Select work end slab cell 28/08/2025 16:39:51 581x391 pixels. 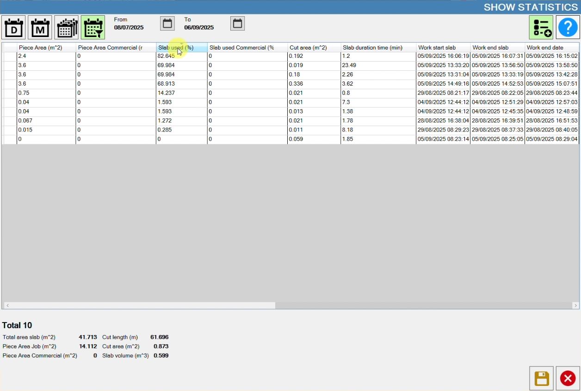point(497,121)
